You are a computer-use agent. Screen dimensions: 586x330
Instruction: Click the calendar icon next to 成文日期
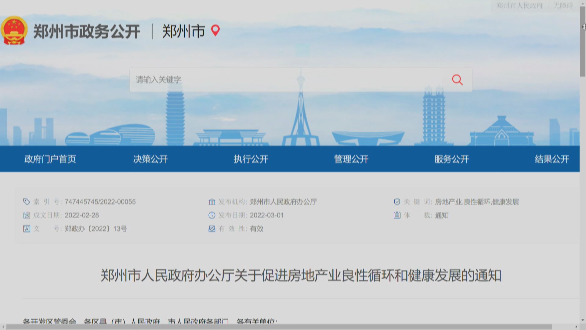coord(27,215)
